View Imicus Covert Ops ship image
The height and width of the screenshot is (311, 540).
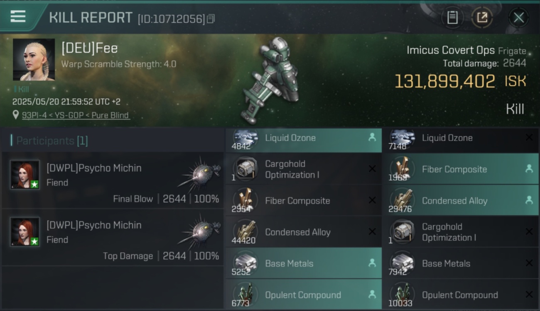coord(275,80)
